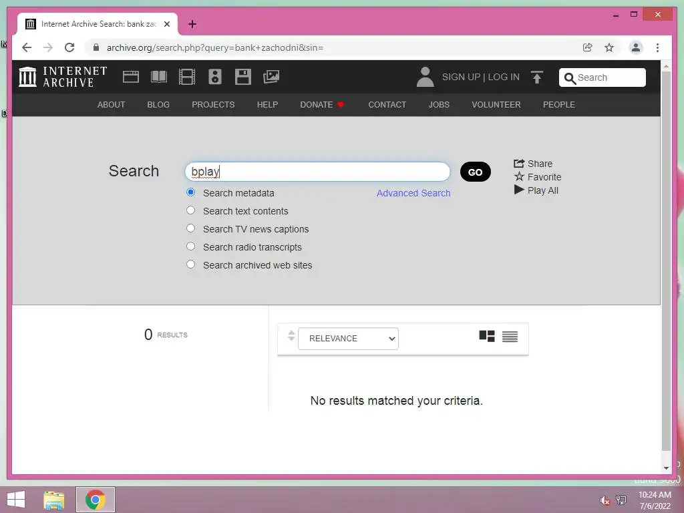The image size is (684, 513).
Task: Open DONATE menu item
Action: pos(323,105)
